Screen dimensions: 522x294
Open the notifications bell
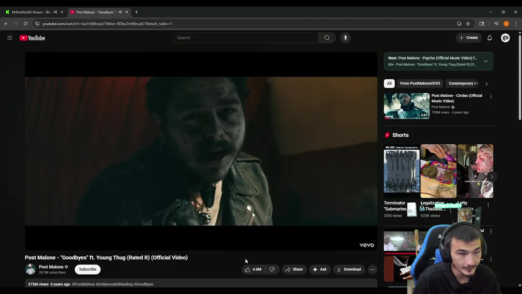tap(489, 38)
